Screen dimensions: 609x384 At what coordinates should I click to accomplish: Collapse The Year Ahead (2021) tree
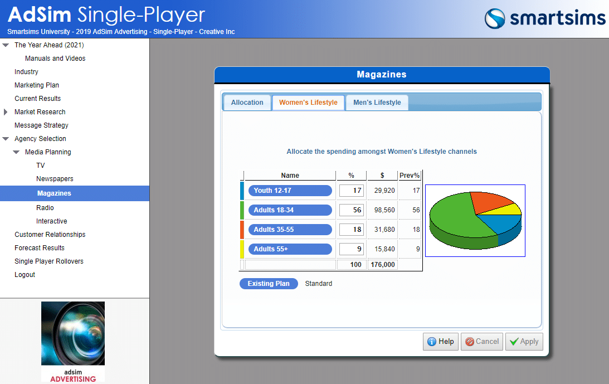(x=6, y=45)
